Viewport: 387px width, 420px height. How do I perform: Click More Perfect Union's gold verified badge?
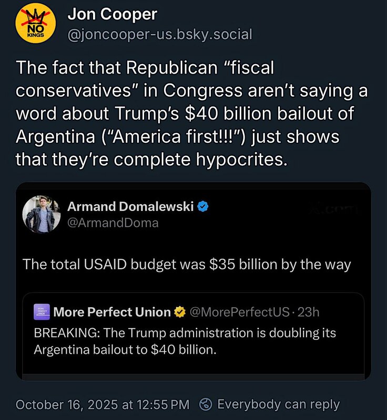(180, 312)
